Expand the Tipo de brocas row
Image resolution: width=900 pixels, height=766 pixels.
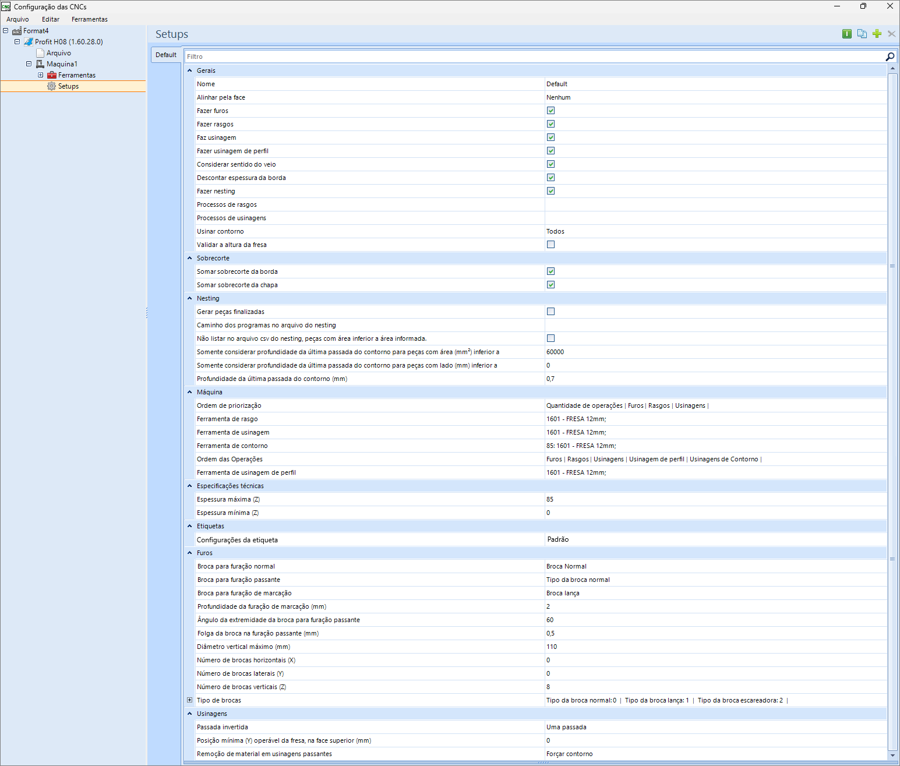click(190, 700)
